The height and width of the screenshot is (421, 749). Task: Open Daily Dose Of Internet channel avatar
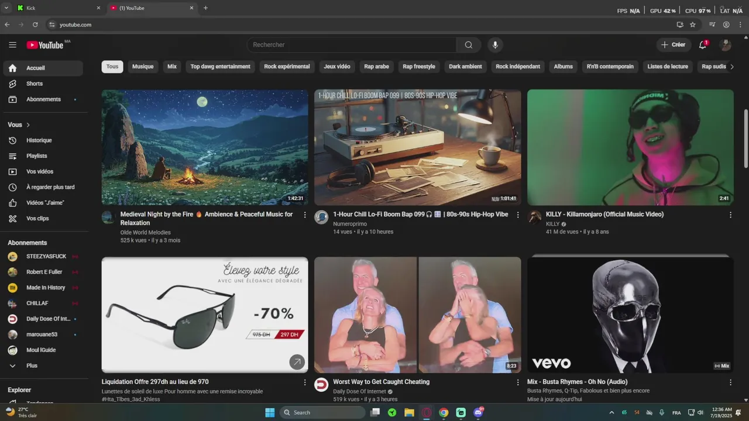tap(321, 385)
